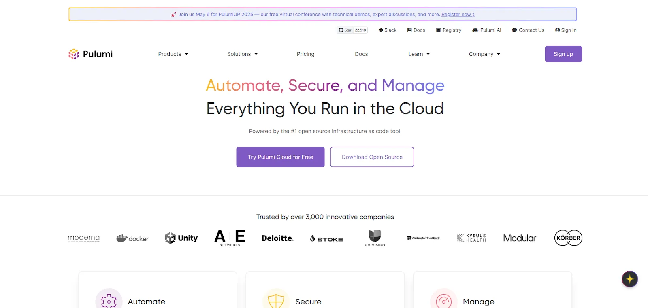Click the Secure card heading
Image resolution: width=648 pixels, height=308 pixels.
tap(308, 302)
